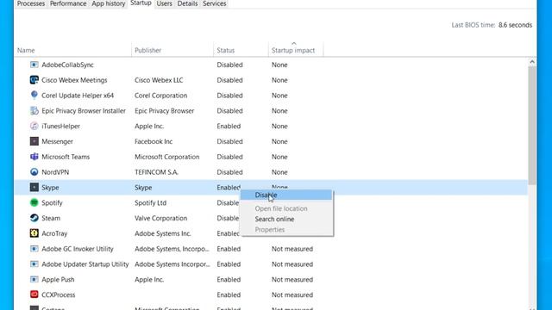Click the Cisco Webex LLC publisher cell

(x=159, y=80)
